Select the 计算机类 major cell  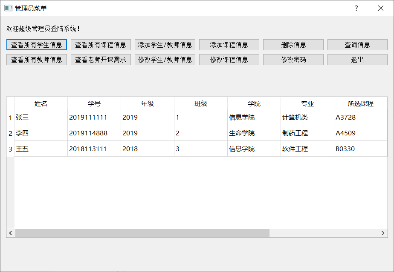[307, 117]
